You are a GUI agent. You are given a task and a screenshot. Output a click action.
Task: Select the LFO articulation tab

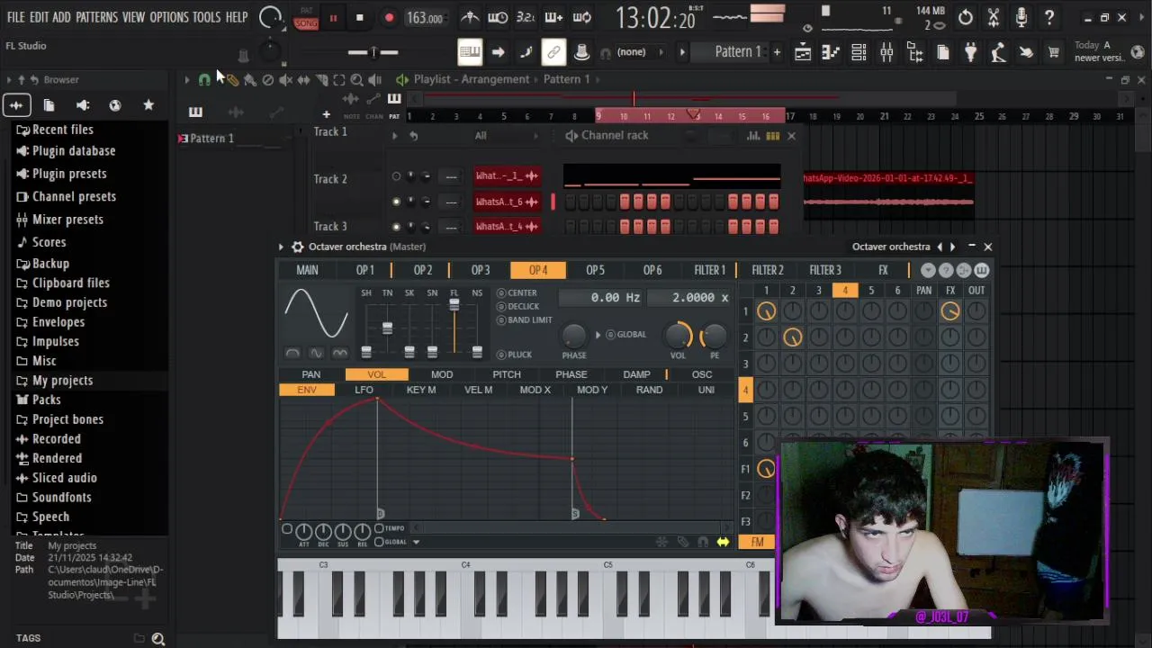[x=364, y=390]
